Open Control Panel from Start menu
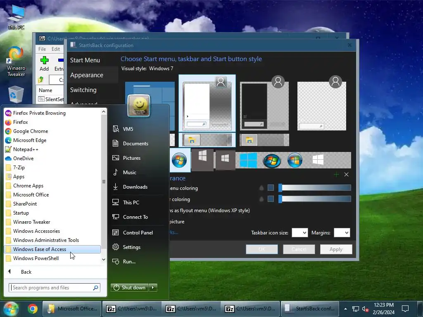The height and width of the screenshot is (317, 423). point(138,233)
